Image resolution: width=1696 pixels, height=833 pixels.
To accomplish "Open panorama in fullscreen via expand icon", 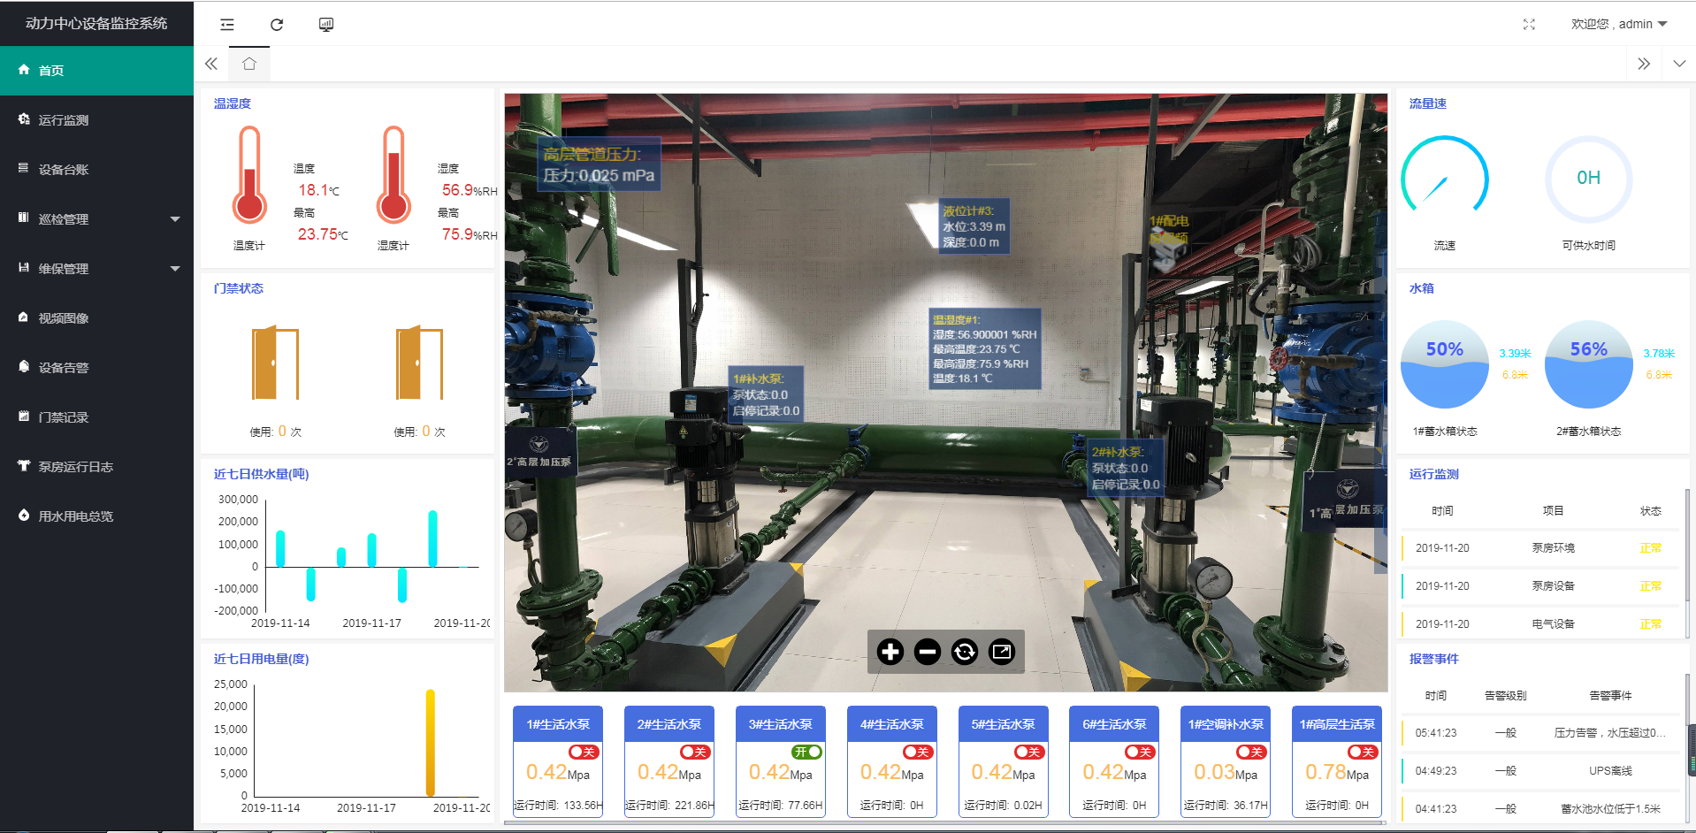I will [x=1001, y=653].
